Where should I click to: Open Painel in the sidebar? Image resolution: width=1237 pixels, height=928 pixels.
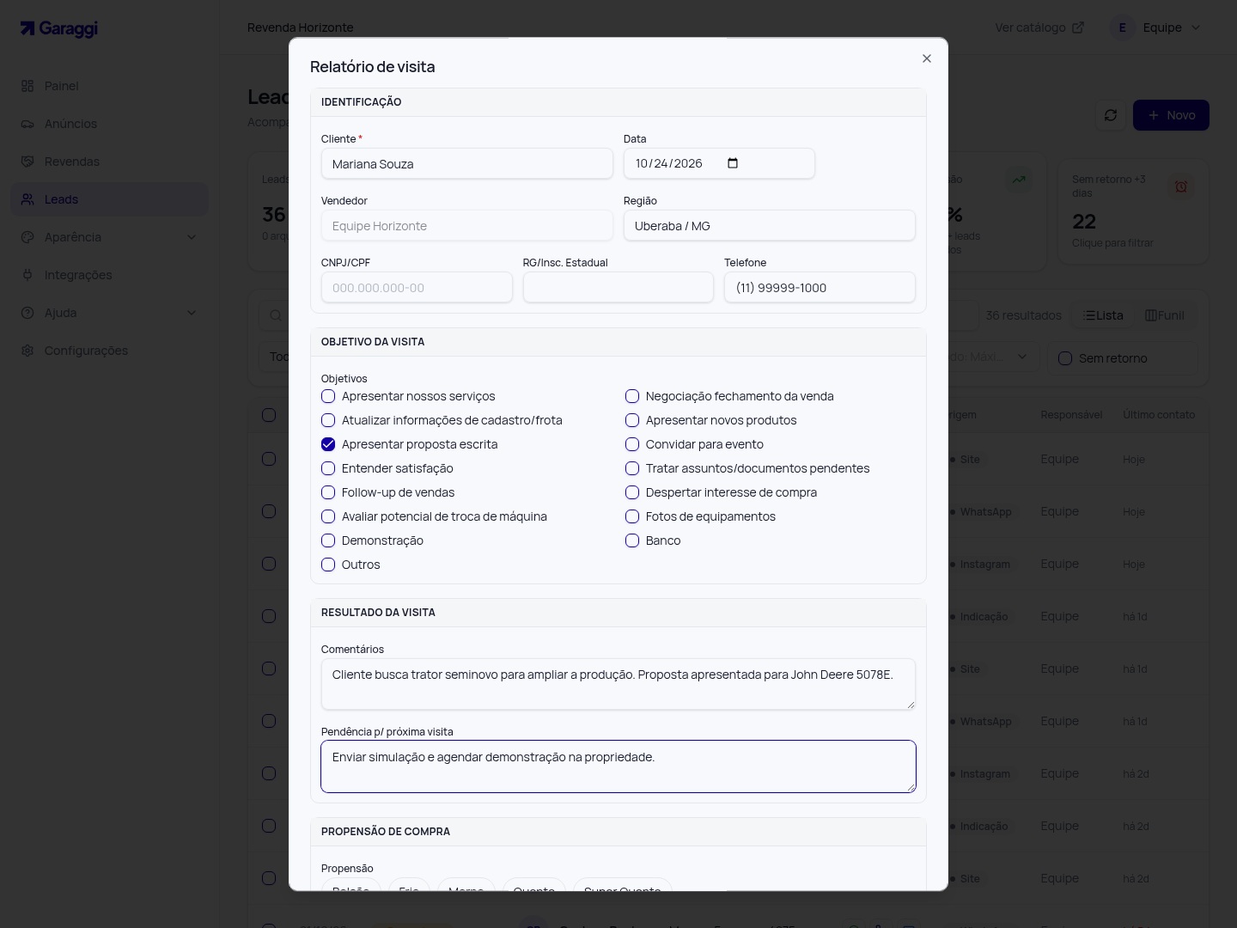[x=109, y=86]
